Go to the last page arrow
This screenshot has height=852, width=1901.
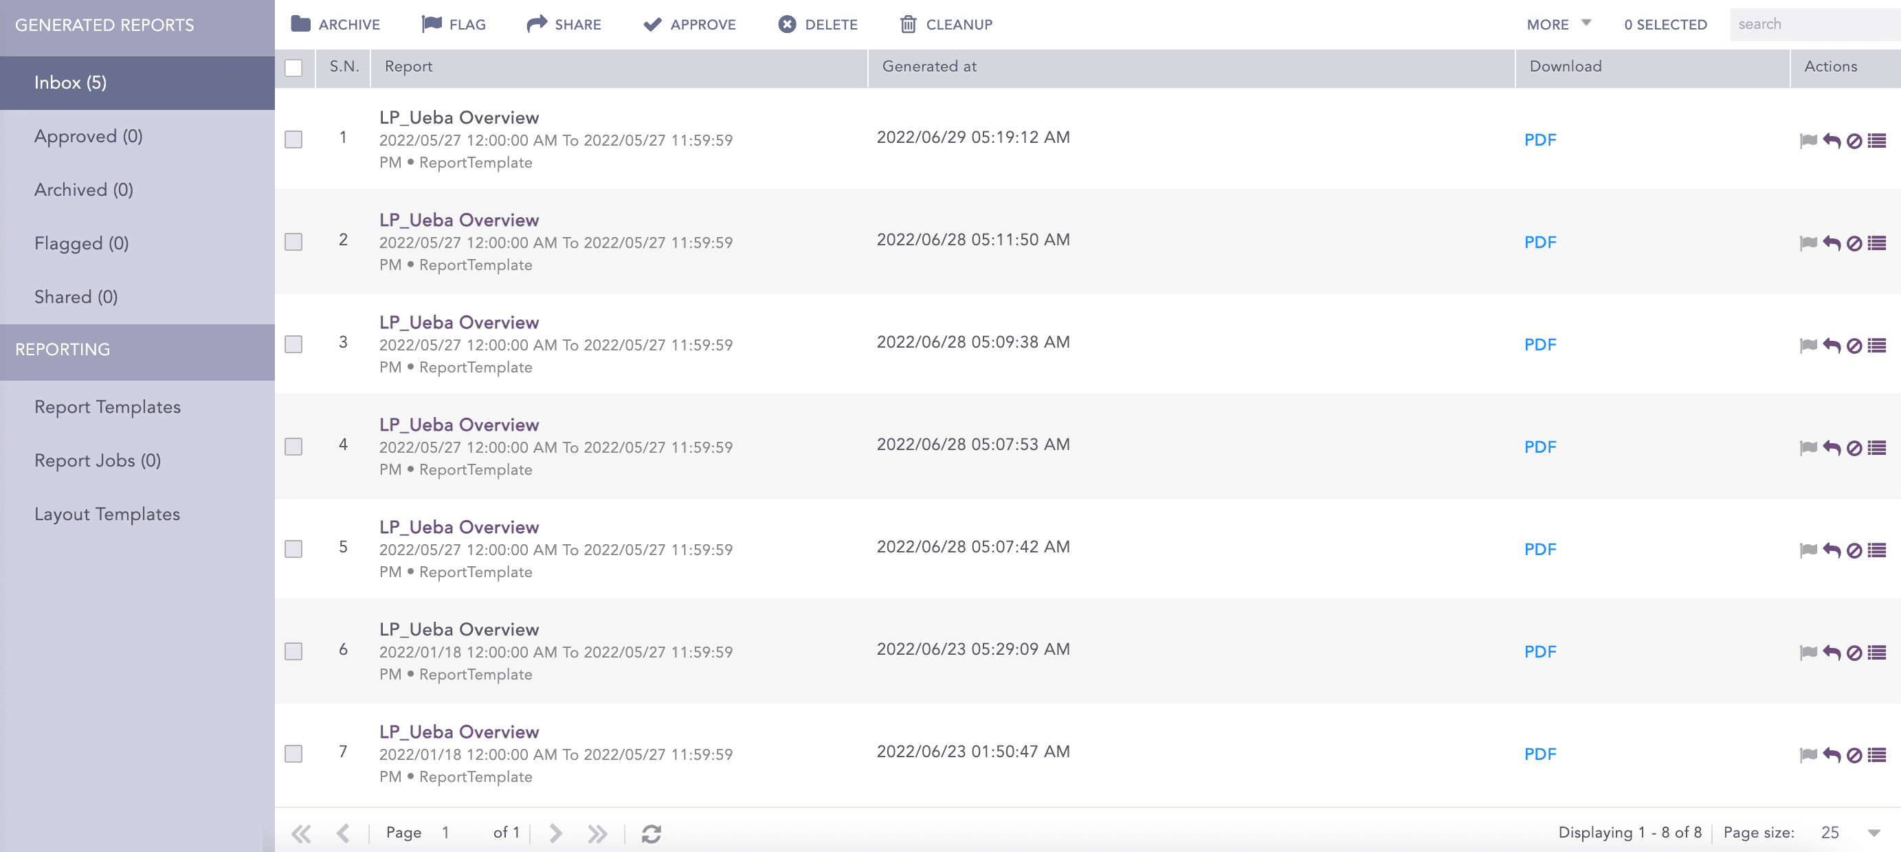(597, 833)
